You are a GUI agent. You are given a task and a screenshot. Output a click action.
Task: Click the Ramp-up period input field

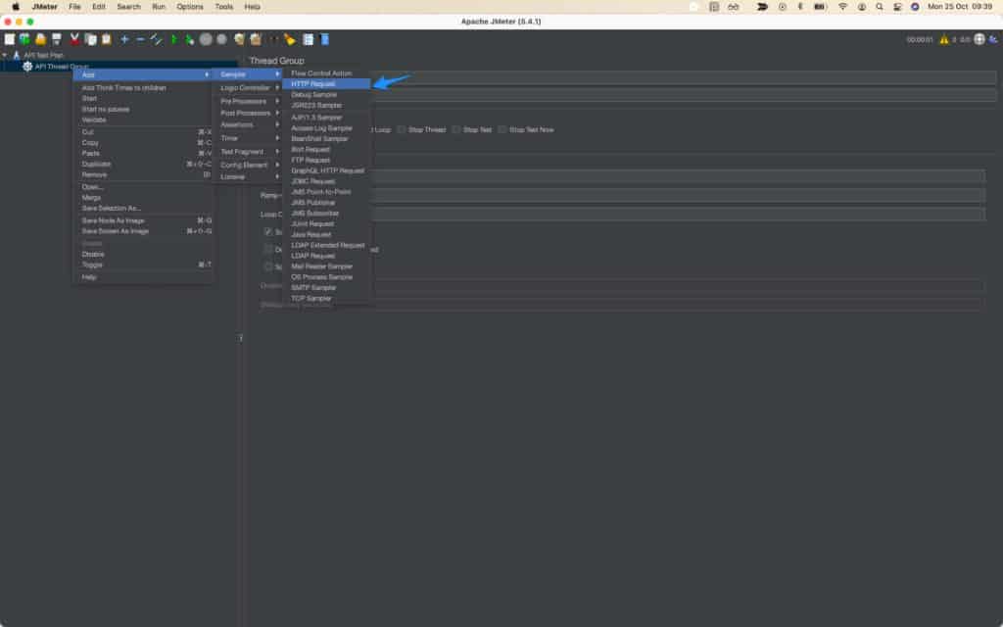point(678,195)
